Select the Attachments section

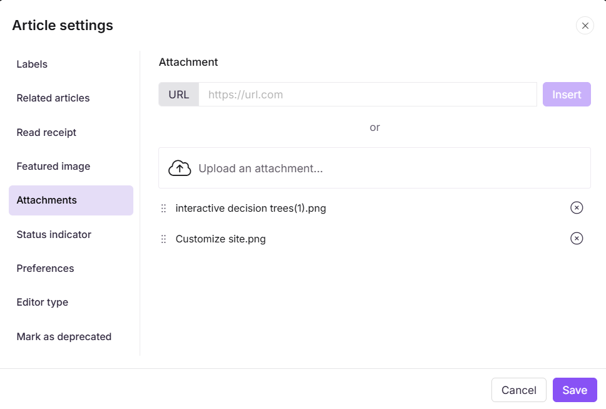coord(71,200)
